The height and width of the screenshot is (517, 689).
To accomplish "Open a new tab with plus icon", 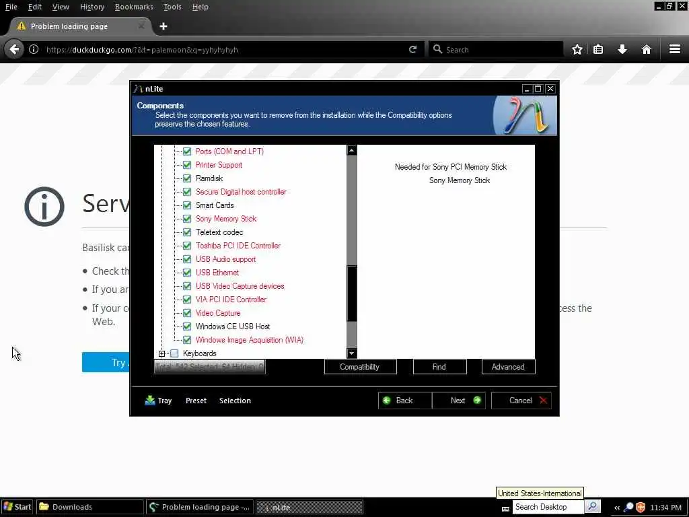I will 163,26.
